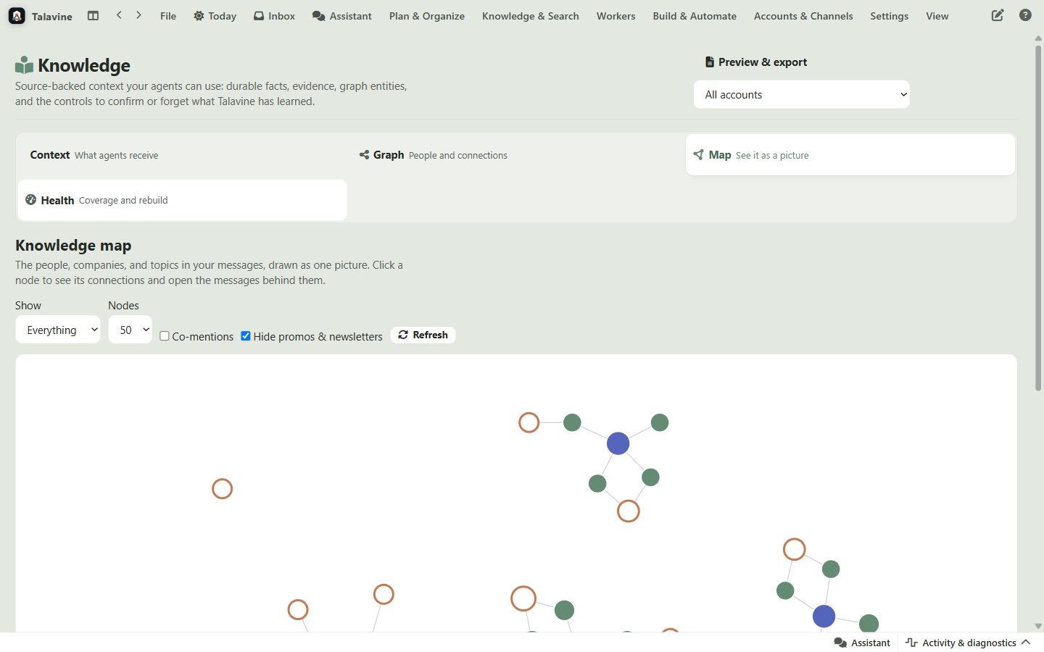Click the Preview & export button

click(x=756, y=62)
